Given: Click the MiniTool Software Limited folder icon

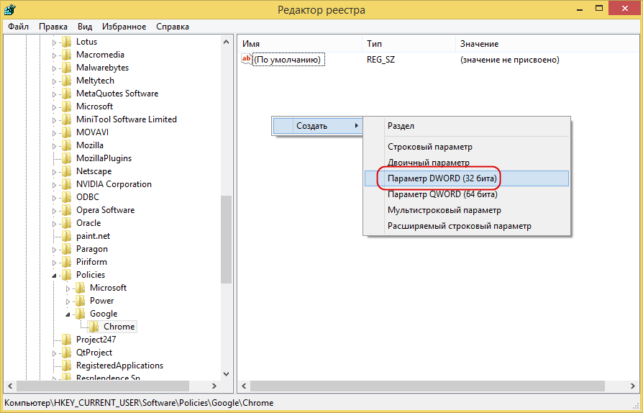Looking at the screenshot, I should tap(66, 119).
